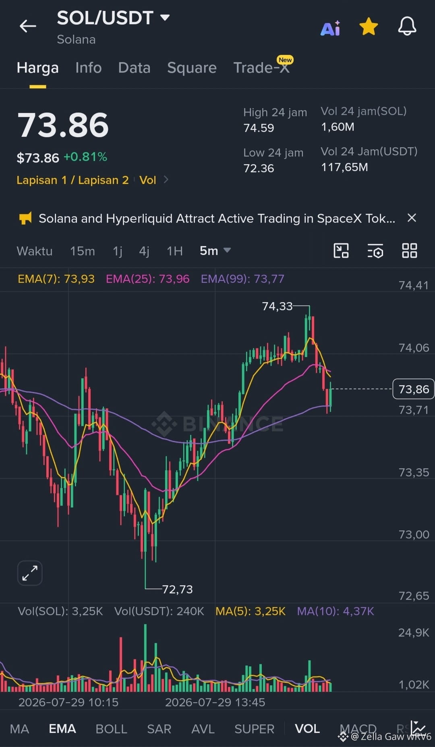Open the grid layout icon
Viewport: 435px width, 747px height.
pyautogui.click(x=410, y=250)
